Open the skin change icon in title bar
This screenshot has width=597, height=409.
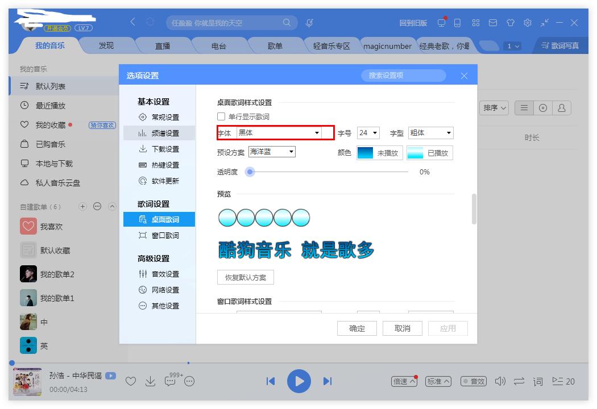(512, 23)
